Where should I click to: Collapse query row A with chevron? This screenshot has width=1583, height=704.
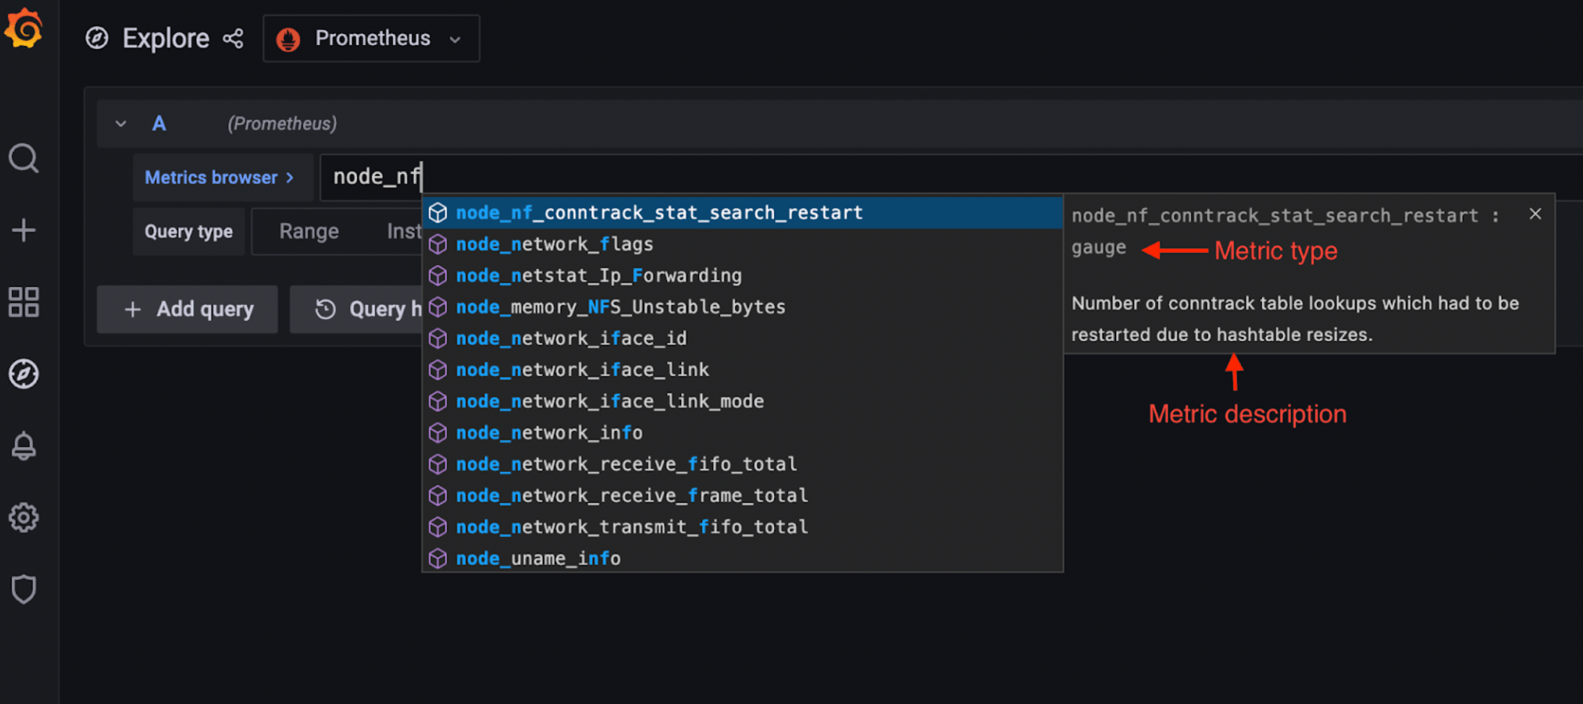121,124
